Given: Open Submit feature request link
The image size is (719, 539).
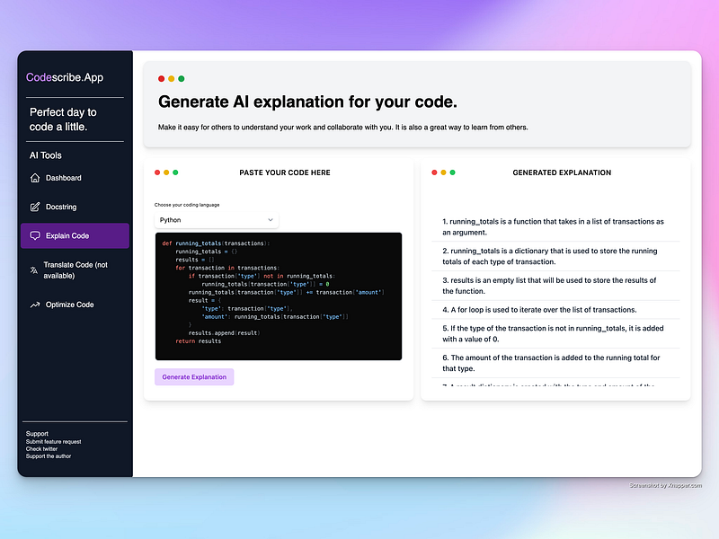Looking at the screenshot, I should tap(54, 441).
